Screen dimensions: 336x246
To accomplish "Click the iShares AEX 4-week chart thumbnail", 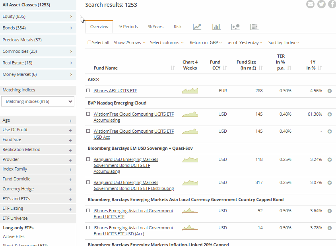I will tap(190, 91).
